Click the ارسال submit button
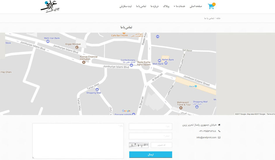The image size is (275, 160). 151,154
